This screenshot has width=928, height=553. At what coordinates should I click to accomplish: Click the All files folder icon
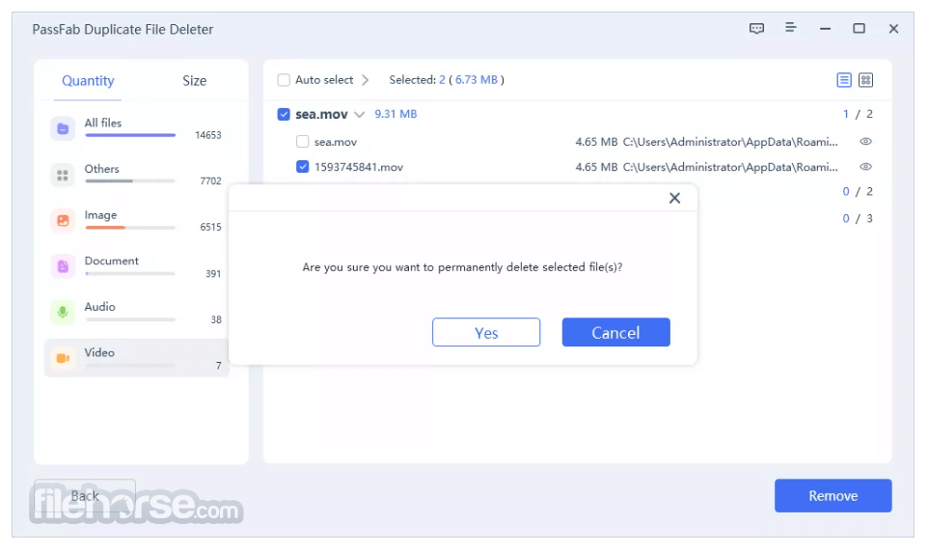coord(63,128)
